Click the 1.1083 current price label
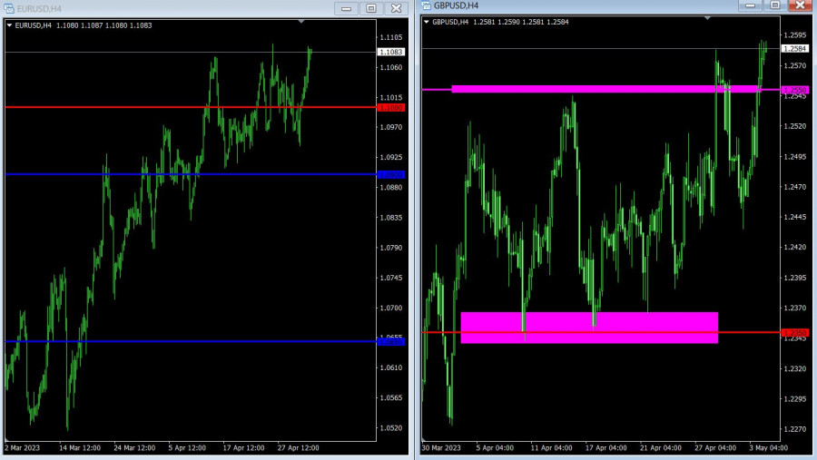This screenshot has height=460, width=817. coord(392,53)
